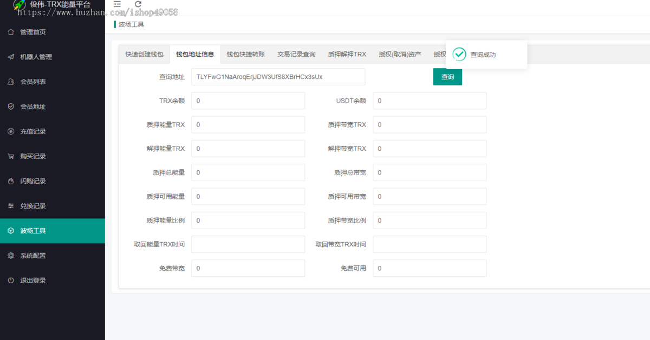Screen dimensions: 650x340
Task: Open 闪购记录 via its flame icon
Action: pyautogui.click(x=11, y=181)
